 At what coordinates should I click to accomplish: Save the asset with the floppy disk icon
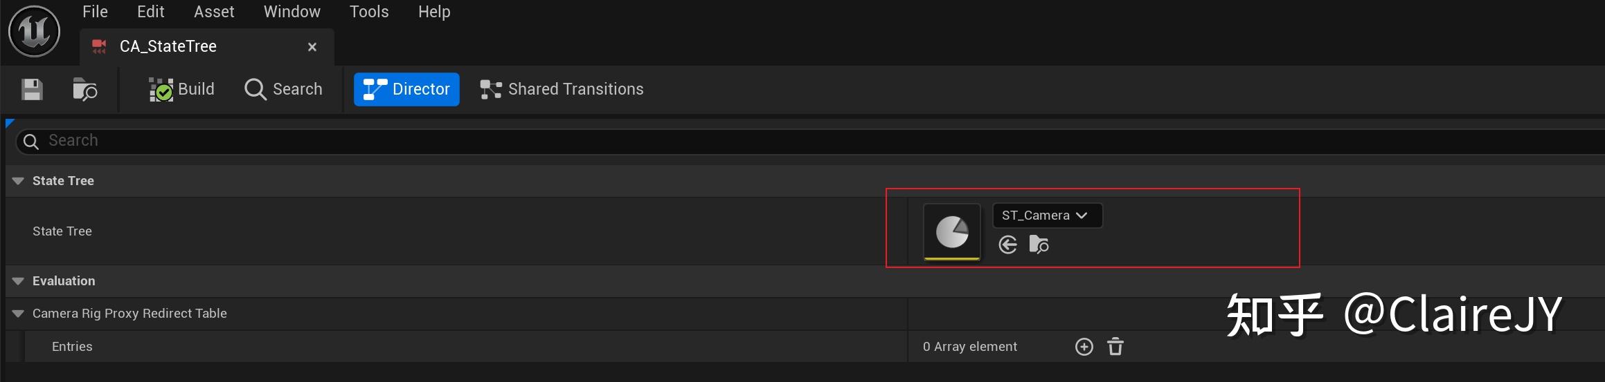point(32,90)
